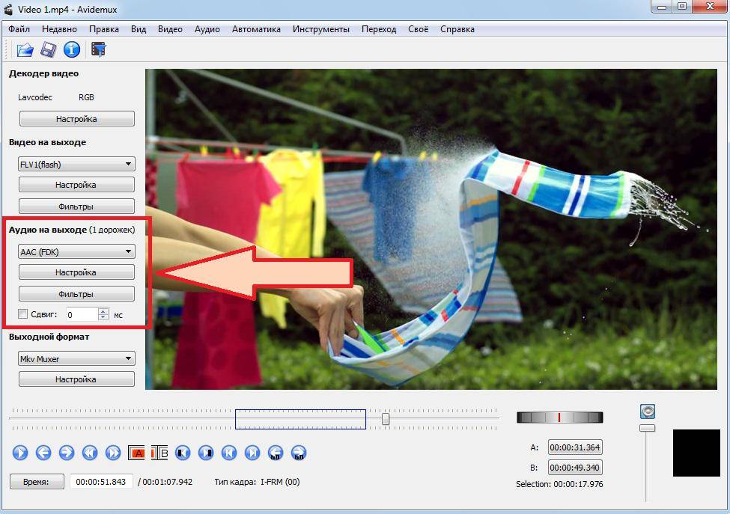Open the Инструменты menu
Screen dimensions: 730x514
point(320,29)
